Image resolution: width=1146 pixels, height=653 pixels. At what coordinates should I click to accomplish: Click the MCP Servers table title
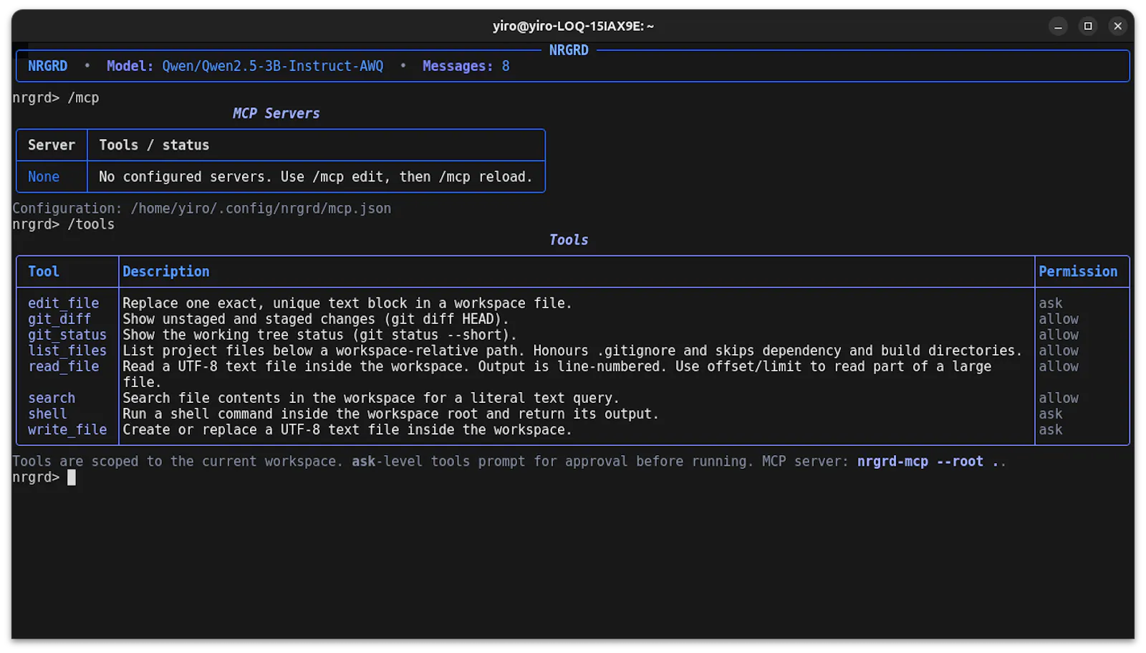tap(276, 113)
